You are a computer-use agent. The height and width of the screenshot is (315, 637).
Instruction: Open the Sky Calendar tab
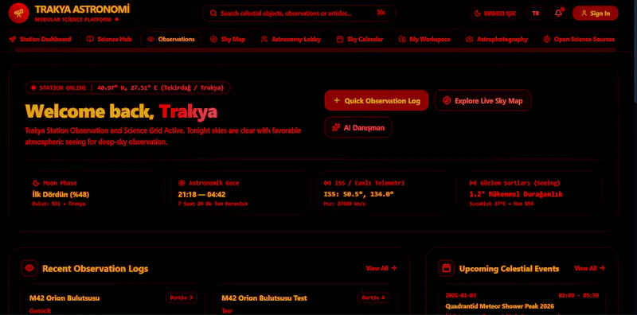click(360, 40)
